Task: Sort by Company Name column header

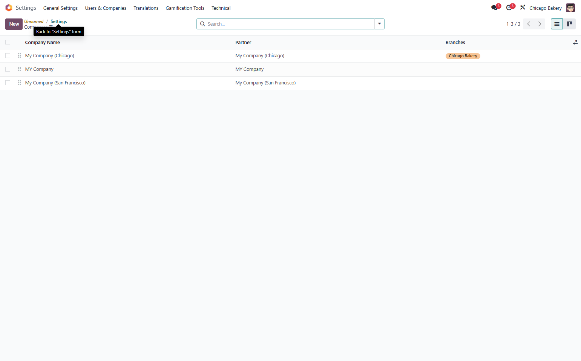Action: (x=43, y=43)
